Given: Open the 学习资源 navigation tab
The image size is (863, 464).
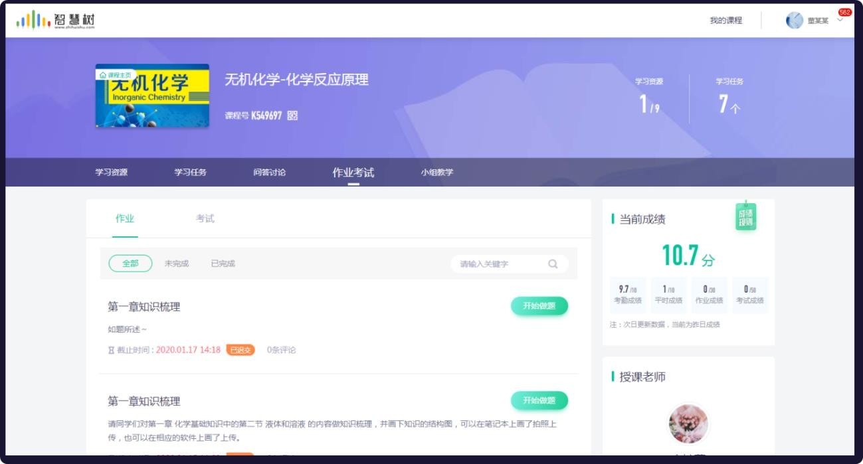Looking at the screenshot, I should tap(111, 173).
